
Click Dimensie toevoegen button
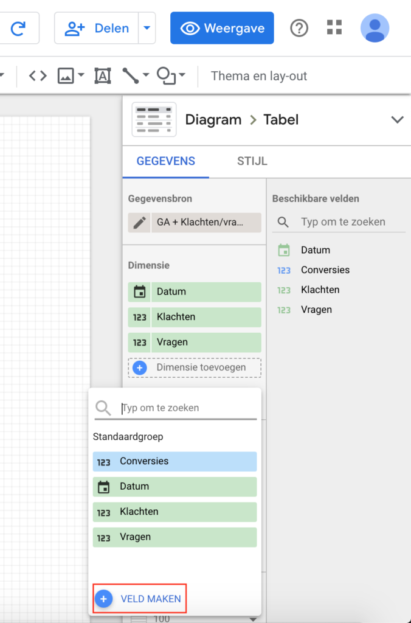[x=195, y=367]
